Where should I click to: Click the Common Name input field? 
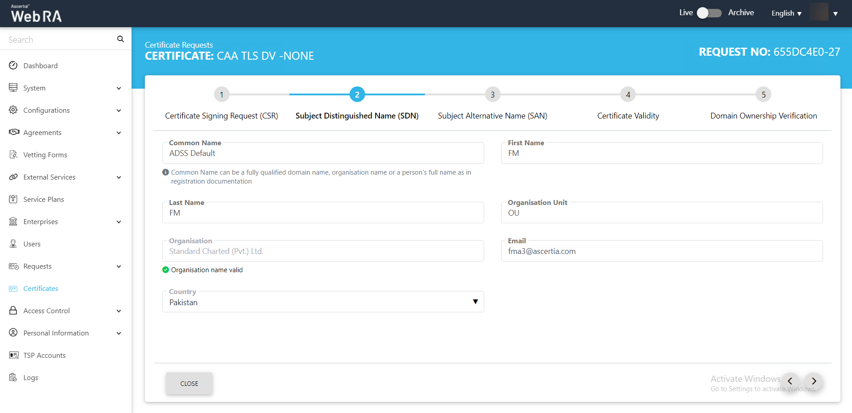tap(323, 153)
